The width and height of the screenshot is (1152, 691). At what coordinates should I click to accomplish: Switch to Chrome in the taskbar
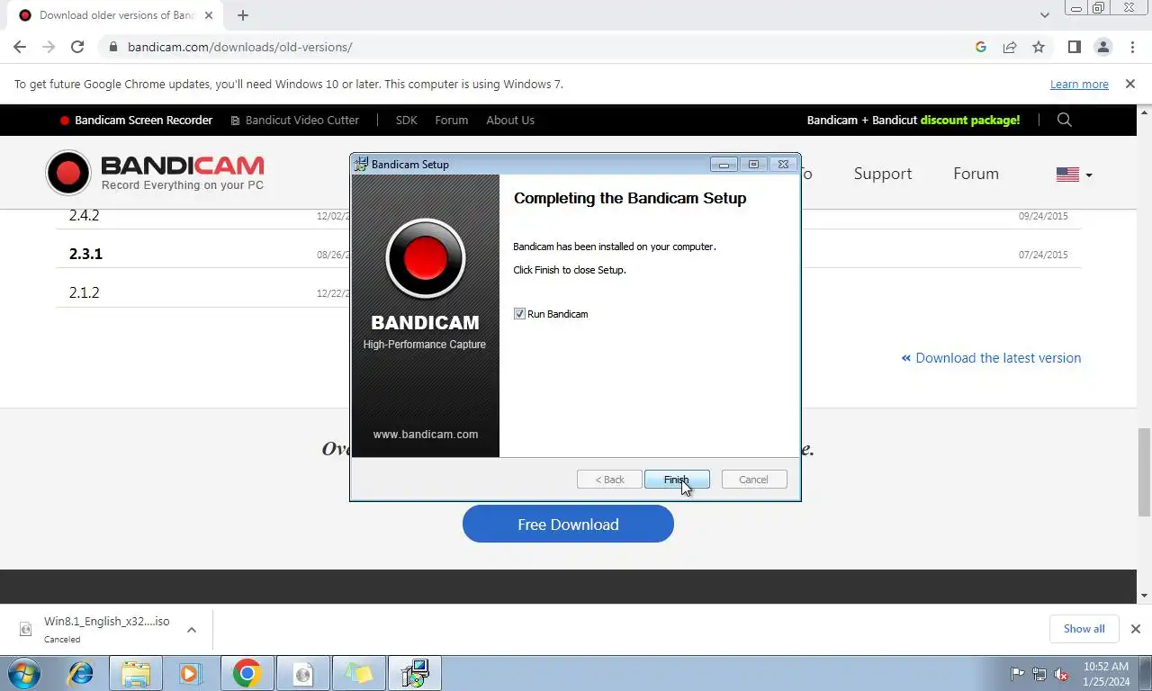[x=247, y=673]
